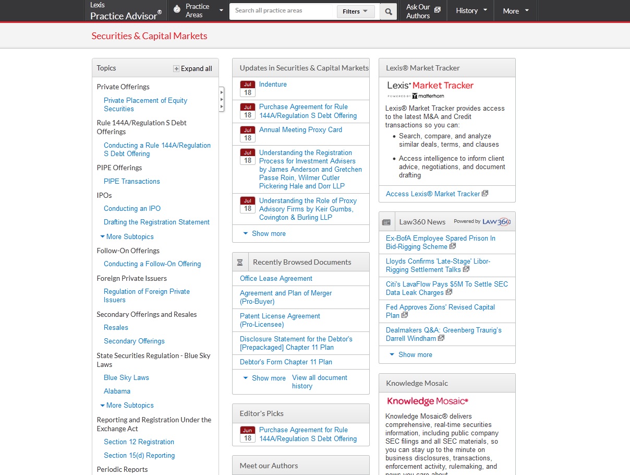
Task: Click the Lexis Practice Advisor logo
Action: coord(126,11)
